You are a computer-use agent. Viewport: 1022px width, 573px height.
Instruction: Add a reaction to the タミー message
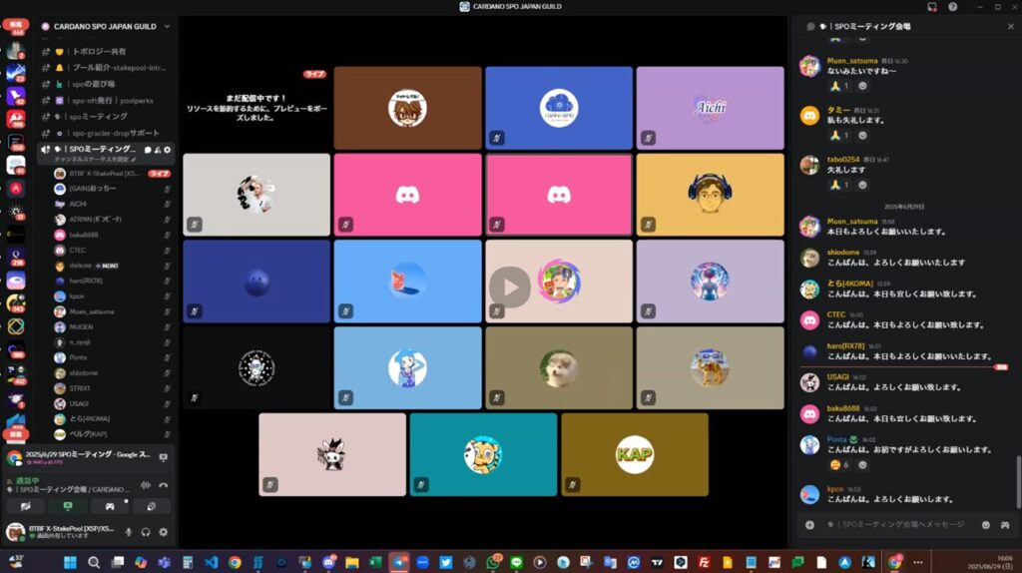click(862, 136)
